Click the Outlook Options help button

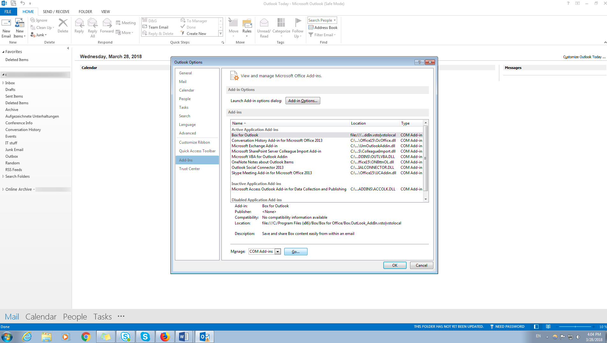pyautogui.click(x=419, y=62)
